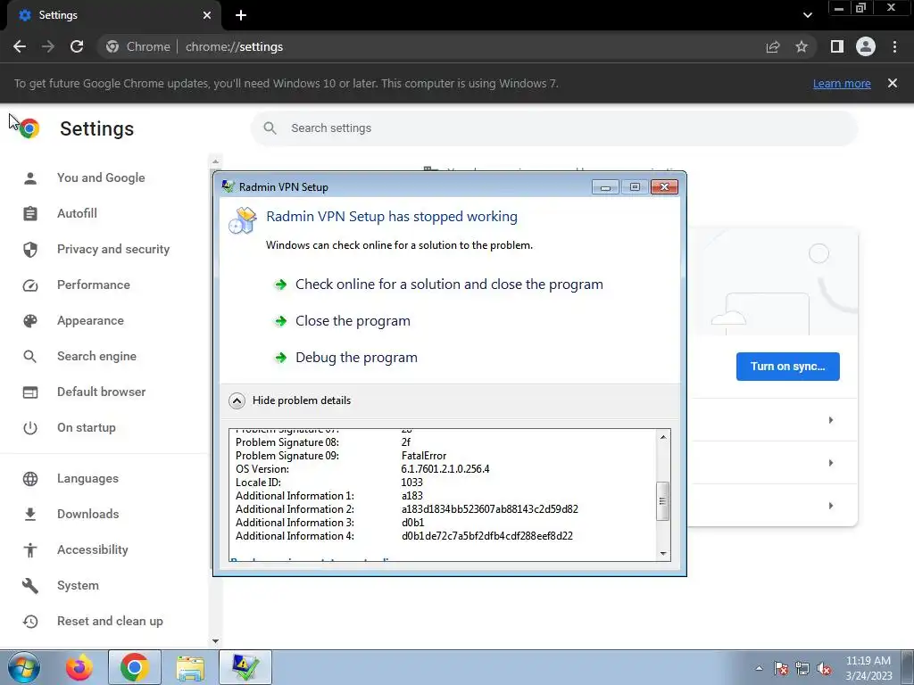Open the tab search chevron
Image resolution: width=914 pixels, height=685 pixels.
[x=807, y=15]
